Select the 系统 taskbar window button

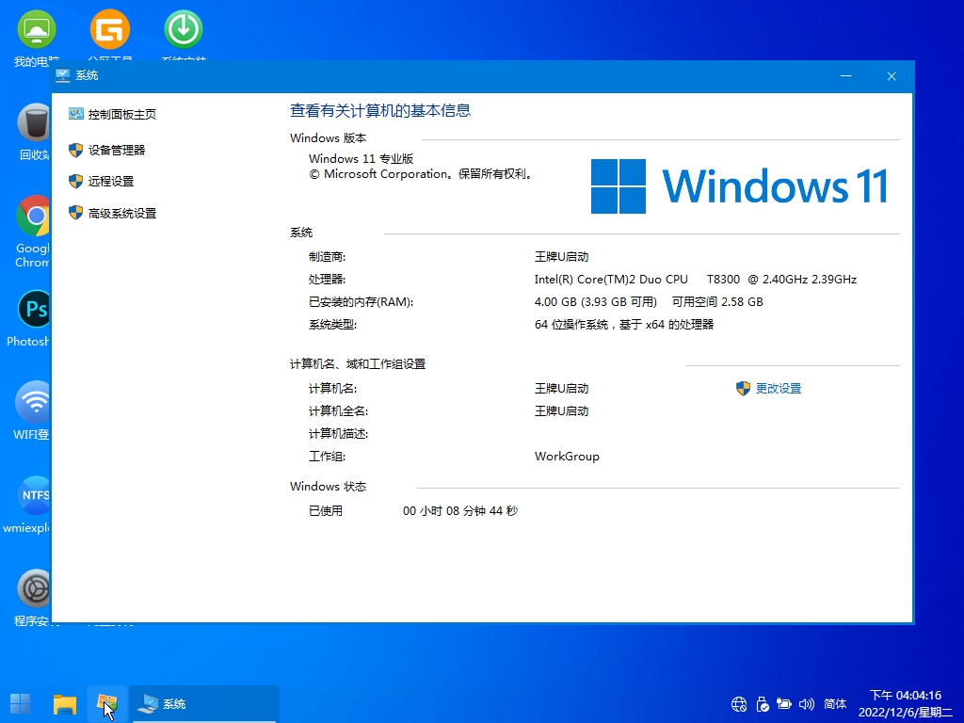pos(204,704)
